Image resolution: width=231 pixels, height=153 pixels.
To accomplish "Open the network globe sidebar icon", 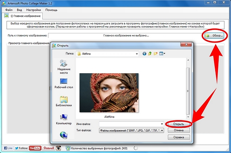I will click(64, 135).
